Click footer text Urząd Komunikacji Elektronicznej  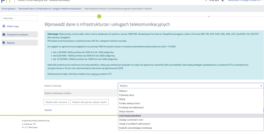coord(36,121)
